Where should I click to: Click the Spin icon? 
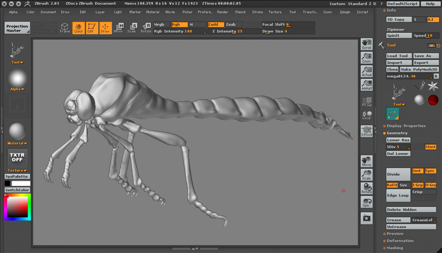click(366, 202)
